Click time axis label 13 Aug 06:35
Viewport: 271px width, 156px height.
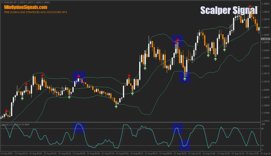(x=94, y=153)
